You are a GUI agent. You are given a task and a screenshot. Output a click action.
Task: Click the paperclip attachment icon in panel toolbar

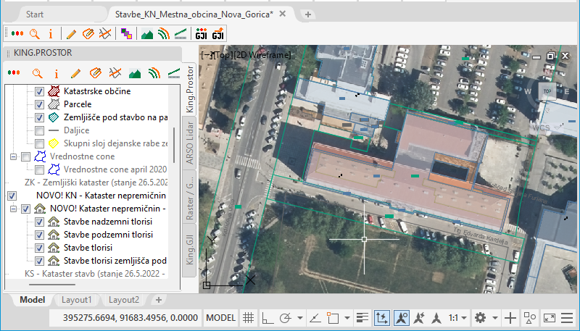(95, 73)
